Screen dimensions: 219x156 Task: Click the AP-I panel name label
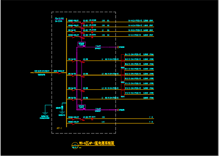click(x=59, y=128)
